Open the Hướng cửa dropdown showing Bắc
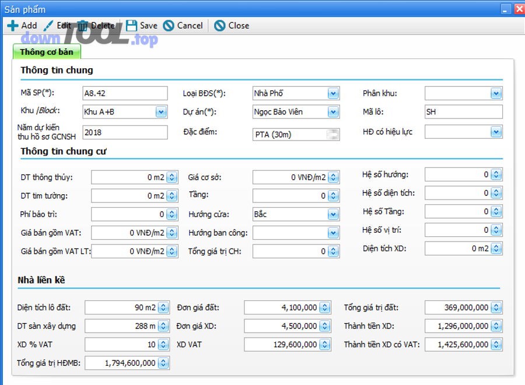 tap(332, 214)
